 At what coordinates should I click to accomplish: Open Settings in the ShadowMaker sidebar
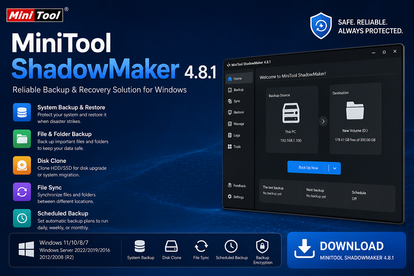(236, 197)
